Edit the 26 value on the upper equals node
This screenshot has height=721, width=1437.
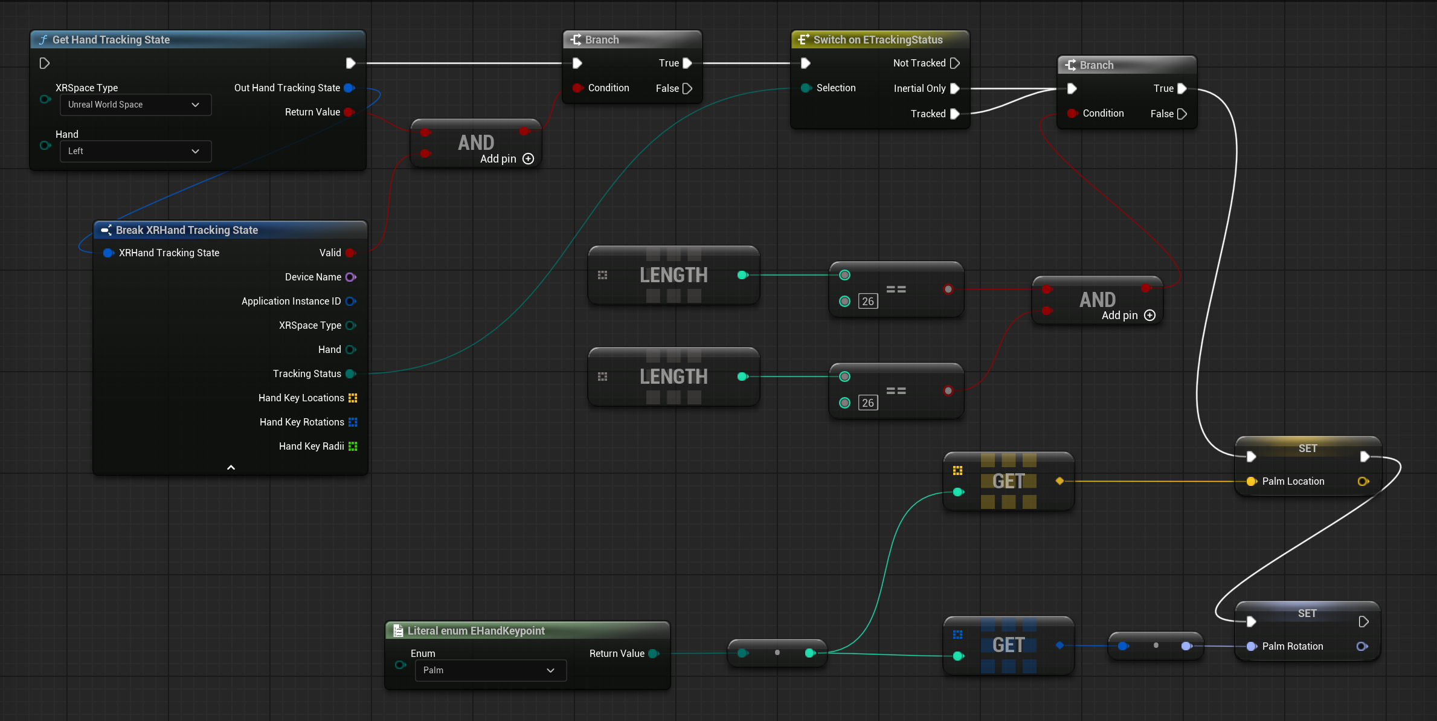point(868,301)
